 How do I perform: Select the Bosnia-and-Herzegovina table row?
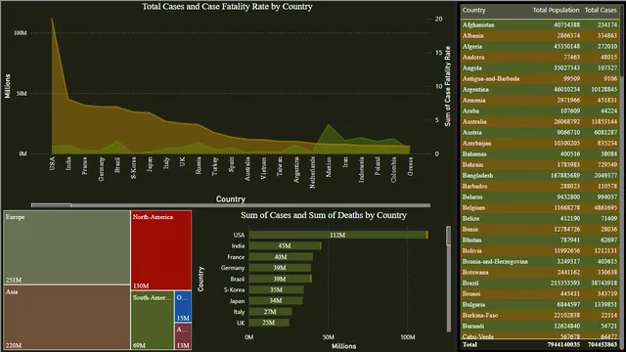(540, 262)
